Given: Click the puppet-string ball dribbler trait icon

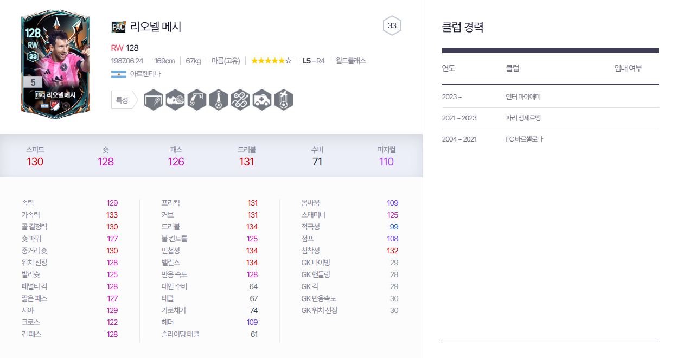Looking at the screenshot, I should tap(284, 100).
